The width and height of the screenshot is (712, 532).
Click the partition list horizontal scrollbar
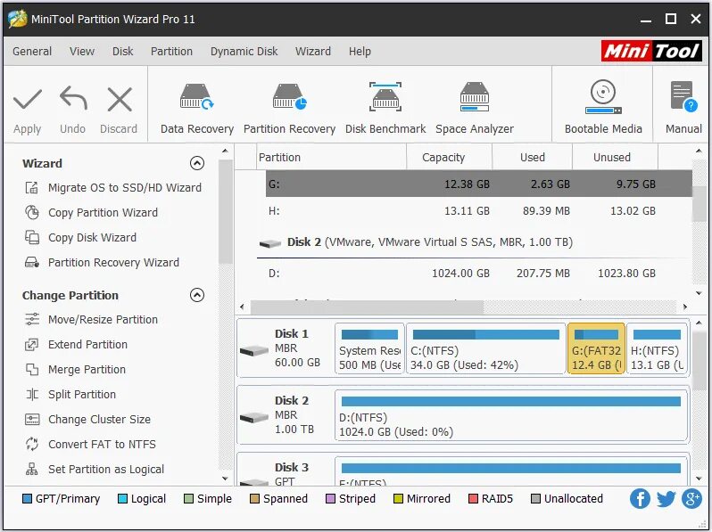(367, 307)
